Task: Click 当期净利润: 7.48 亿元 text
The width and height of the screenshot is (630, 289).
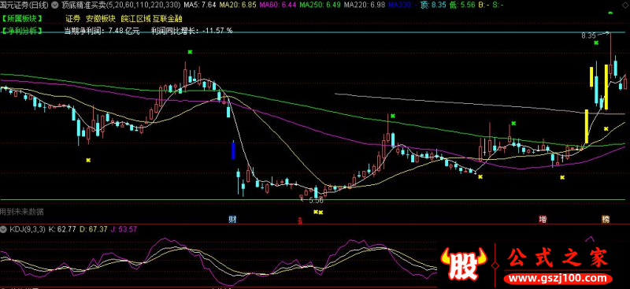Action: [102, 31]
